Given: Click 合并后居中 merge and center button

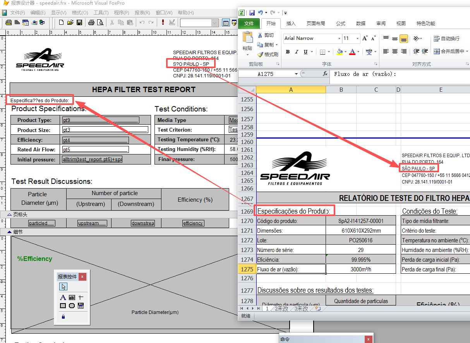Looking at the screenshot, I should coord(449,51).
